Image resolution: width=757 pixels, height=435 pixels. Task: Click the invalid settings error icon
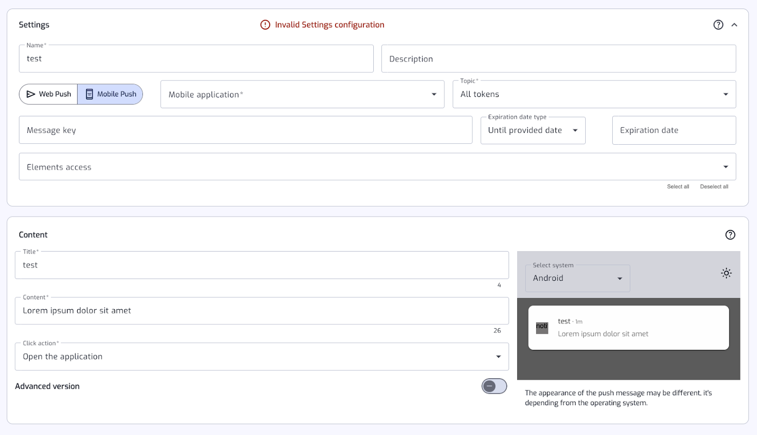(265, 25)
